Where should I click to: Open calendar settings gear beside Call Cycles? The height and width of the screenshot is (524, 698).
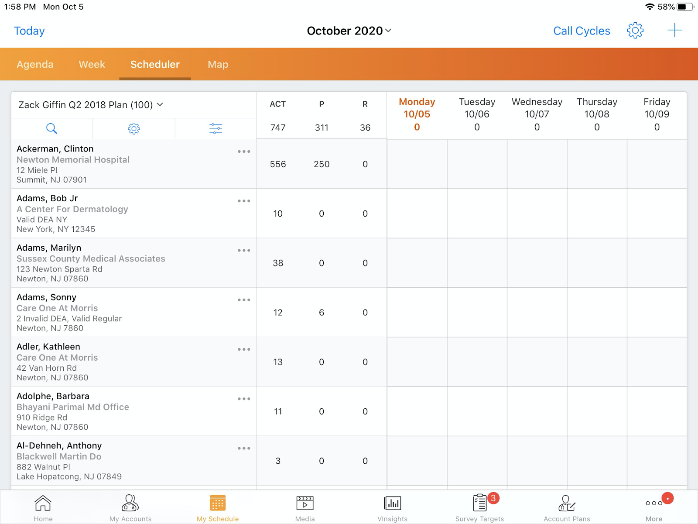coord(635,31)
